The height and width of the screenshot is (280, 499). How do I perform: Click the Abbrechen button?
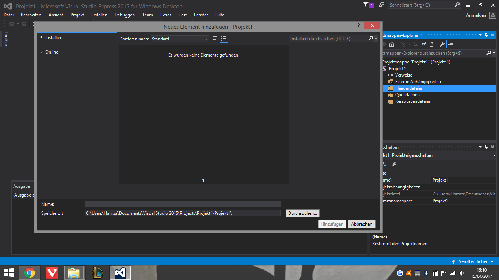(x=362, y=224)
